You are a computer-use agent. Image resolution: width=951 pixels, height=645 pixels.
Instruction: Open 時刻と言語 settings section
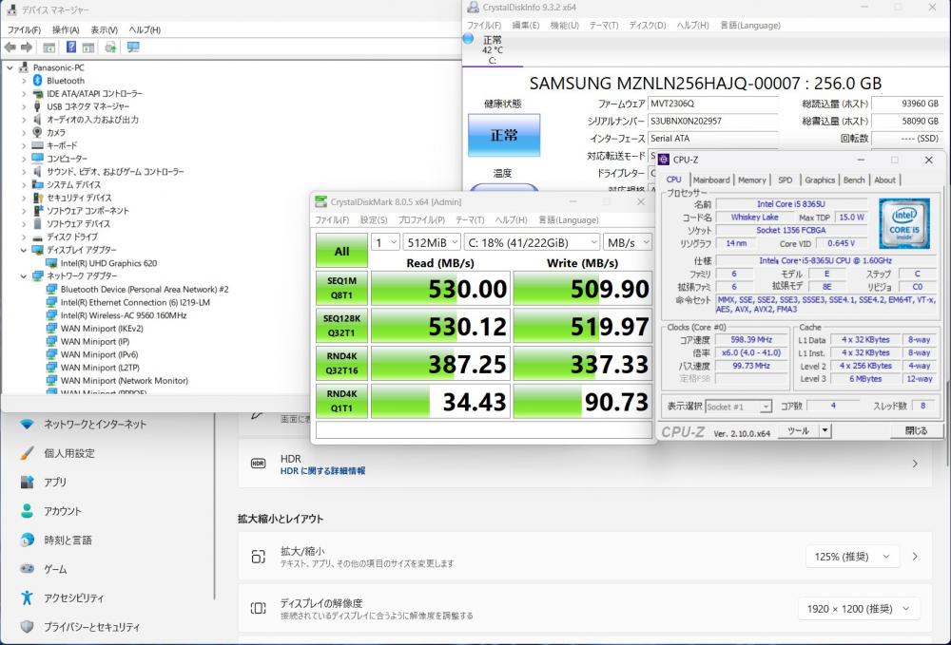(68, 541)
